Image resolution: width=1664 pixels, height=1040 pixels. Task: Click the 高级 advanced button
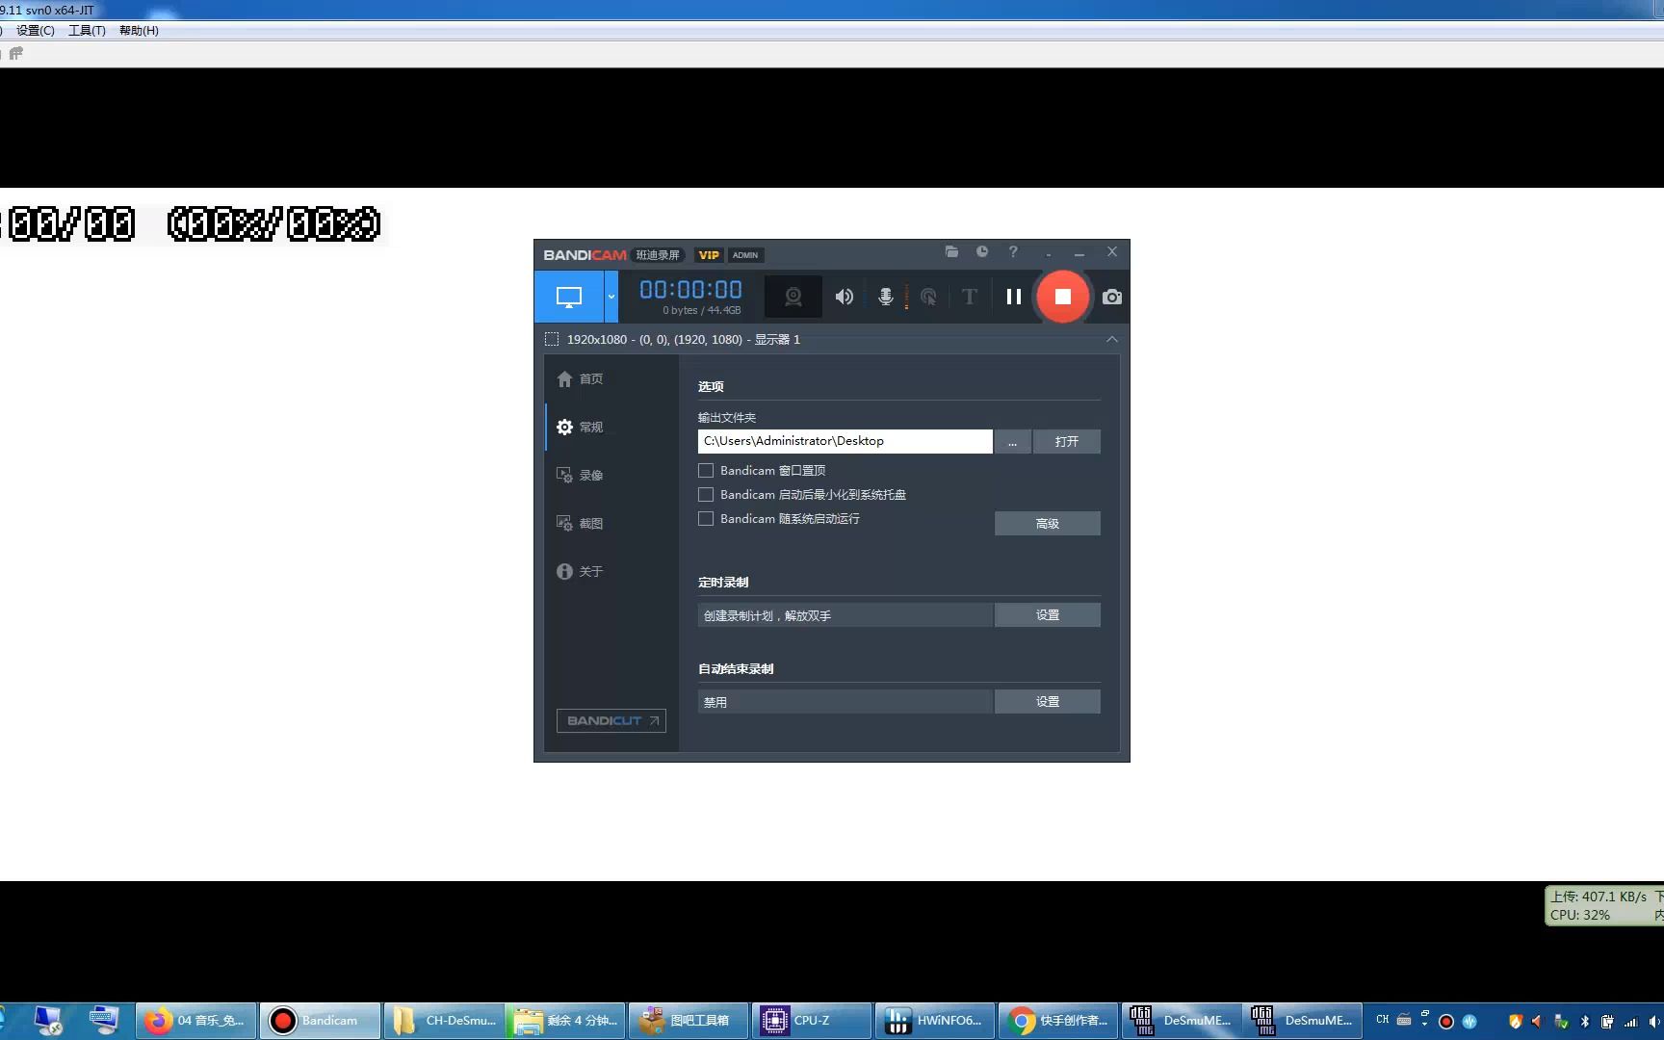click(x=1048, y=524)
